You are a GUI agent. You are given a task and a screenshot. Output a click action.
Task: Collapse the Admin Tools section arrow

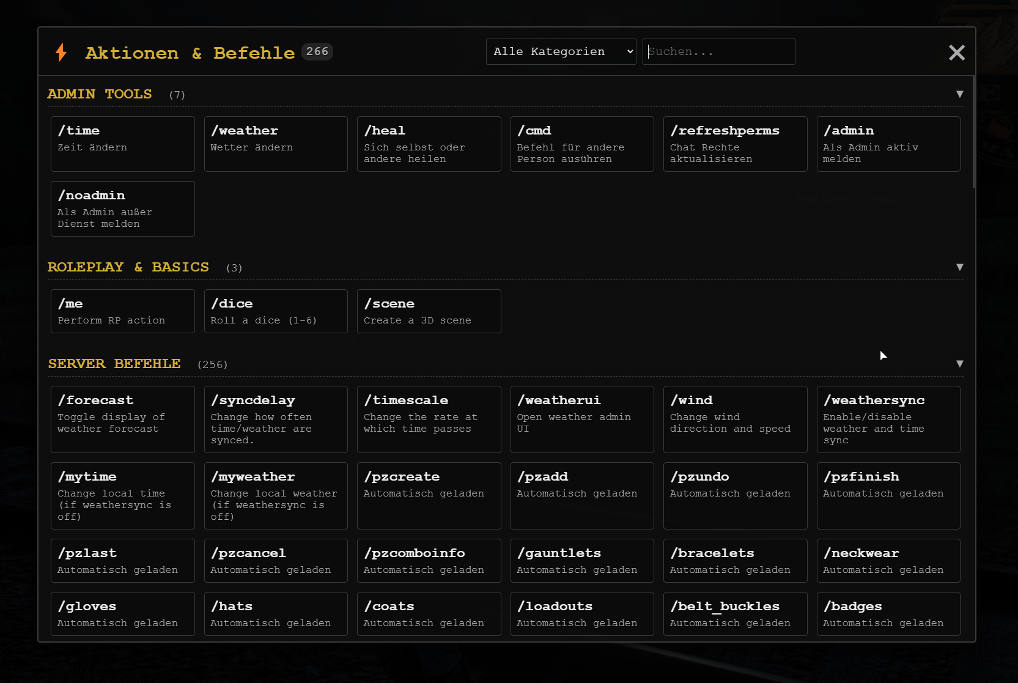coord(959,94)
